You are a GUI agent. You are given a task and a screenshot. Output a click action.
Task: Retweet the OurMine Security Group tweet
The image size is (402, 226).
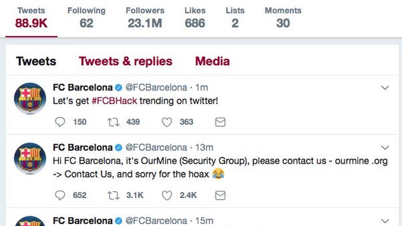[x=113, y=195]
